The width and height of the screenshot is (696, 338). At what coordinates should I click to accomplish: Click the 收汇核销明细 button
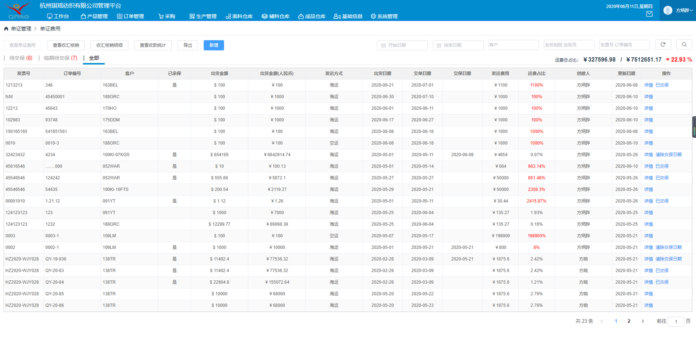tap(110, 45)
